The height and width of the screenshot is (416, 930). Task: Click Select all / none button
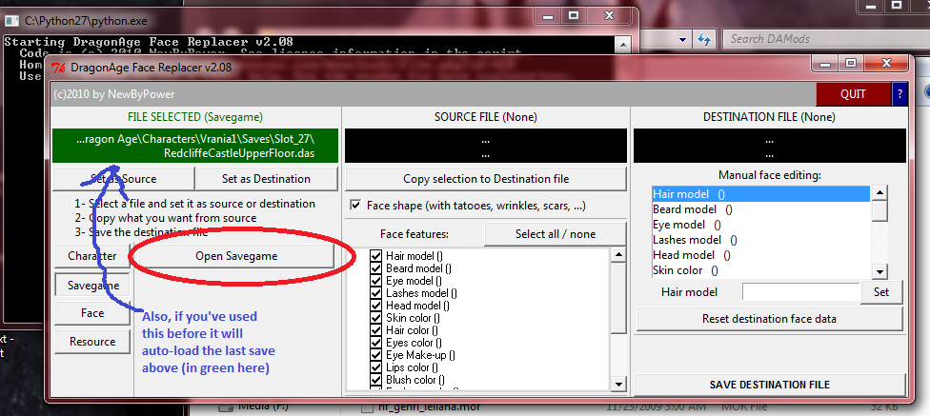(x=556, y=233)
